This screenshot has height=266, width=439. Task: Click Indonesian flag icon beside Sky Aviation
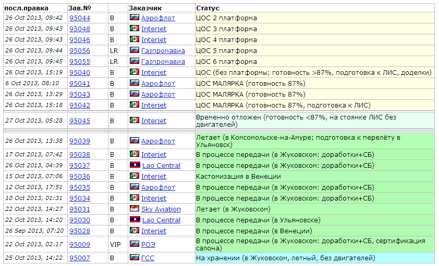click(135, 208)
